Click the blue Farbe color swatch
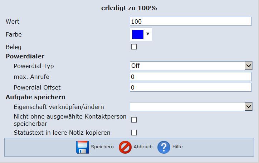The height and width of the screenshot is (163, 259). [x=138, y=34]
